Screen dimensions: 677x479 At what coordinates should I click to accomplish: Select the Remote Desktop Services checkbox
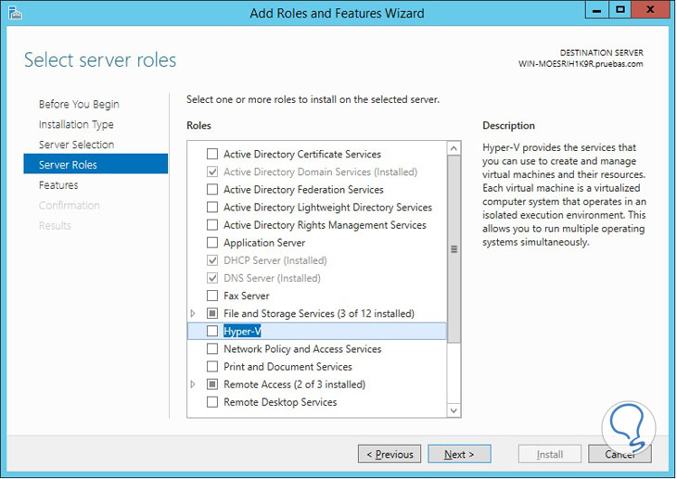(x=212, y=402)
